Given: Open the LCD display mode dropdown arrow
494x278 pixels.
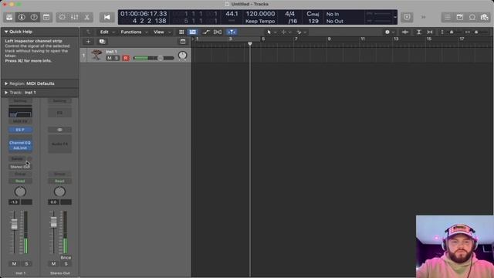Looking at the screenshot, I should 395,17.
